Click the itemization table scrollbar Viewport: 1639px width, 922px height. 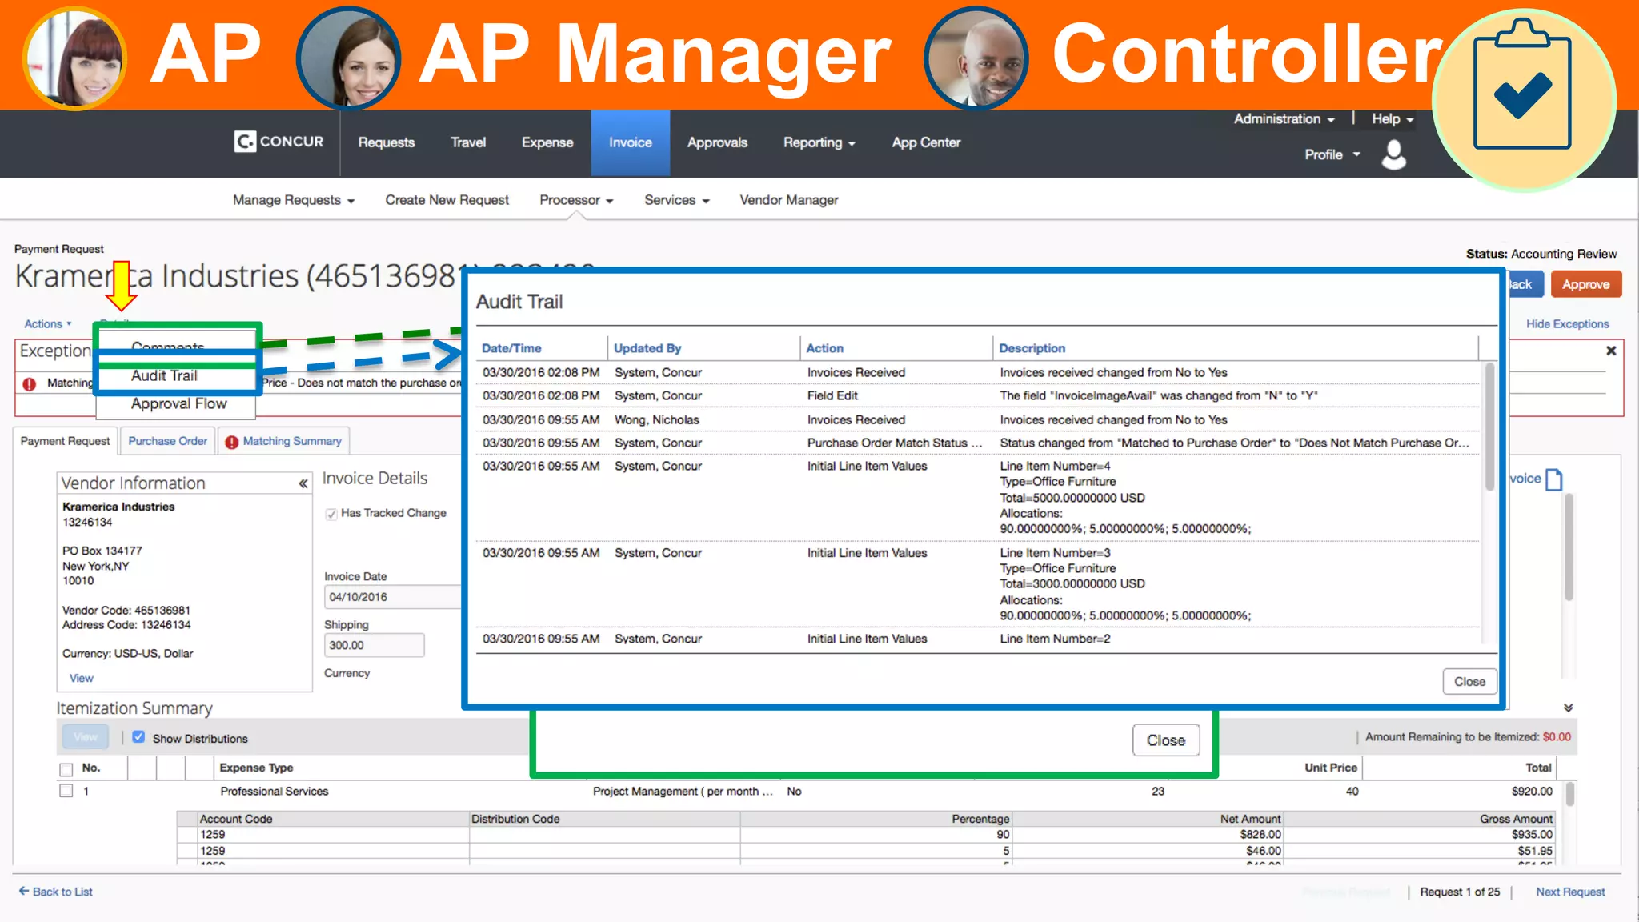(1569, 793)
